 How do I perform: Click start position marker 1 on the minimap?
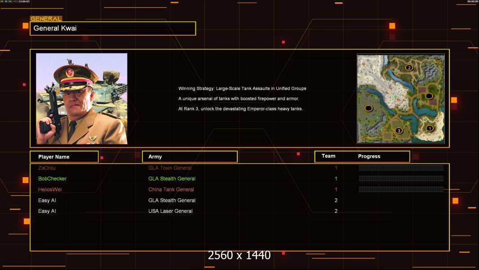click(x=430, y=128)
